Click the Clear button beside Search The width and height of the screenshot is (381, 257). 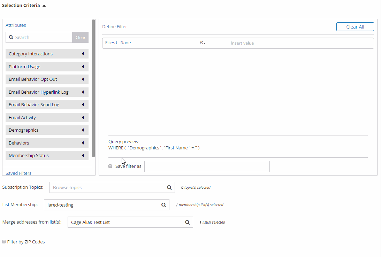pyautogui.click(x=81, y=37)
